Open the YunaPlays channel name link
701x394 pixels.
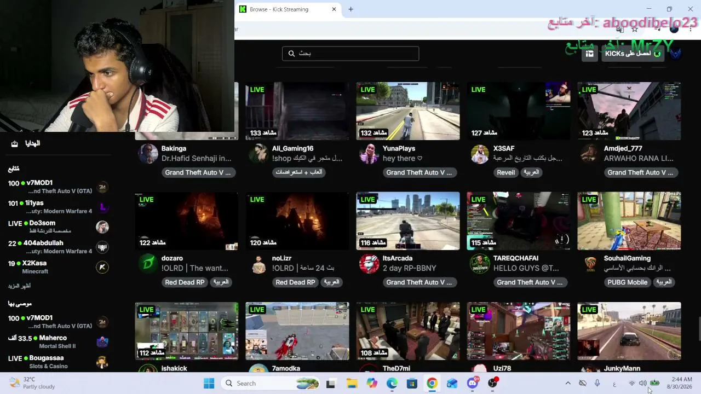pos(399,148)
